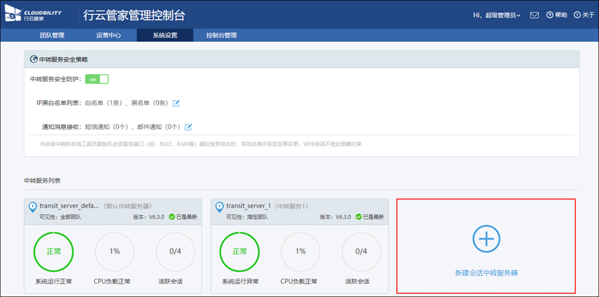Image resolution: width=599 pixels, height=297 pixels.
Task: Open the mail envelope icon in header
Action: tap(534, 15)
